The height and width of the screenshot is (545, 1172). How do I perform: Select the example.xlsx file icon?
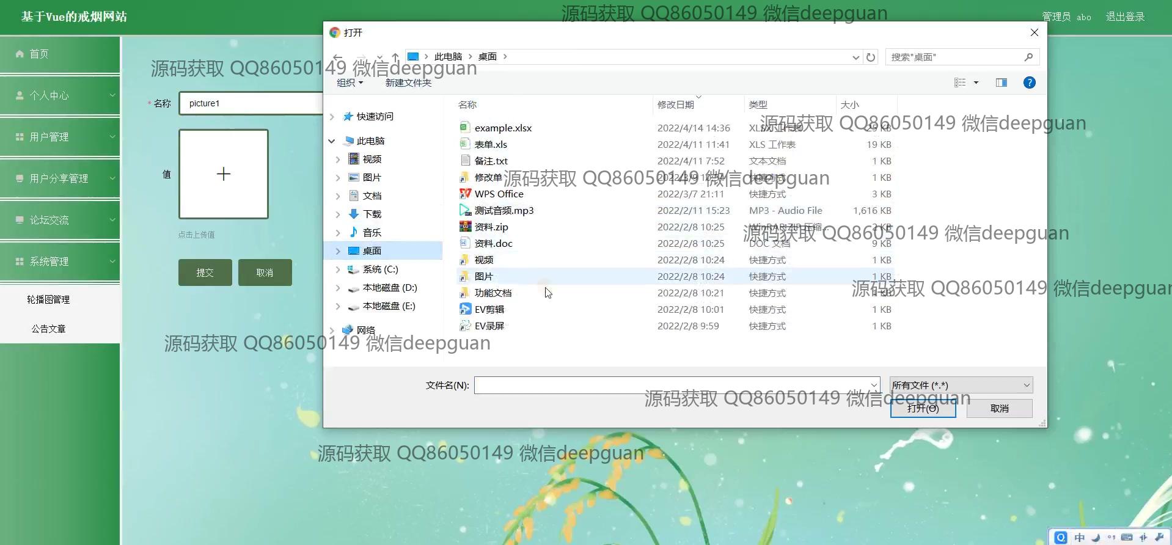pyautogui.click(x=465, y=128)
